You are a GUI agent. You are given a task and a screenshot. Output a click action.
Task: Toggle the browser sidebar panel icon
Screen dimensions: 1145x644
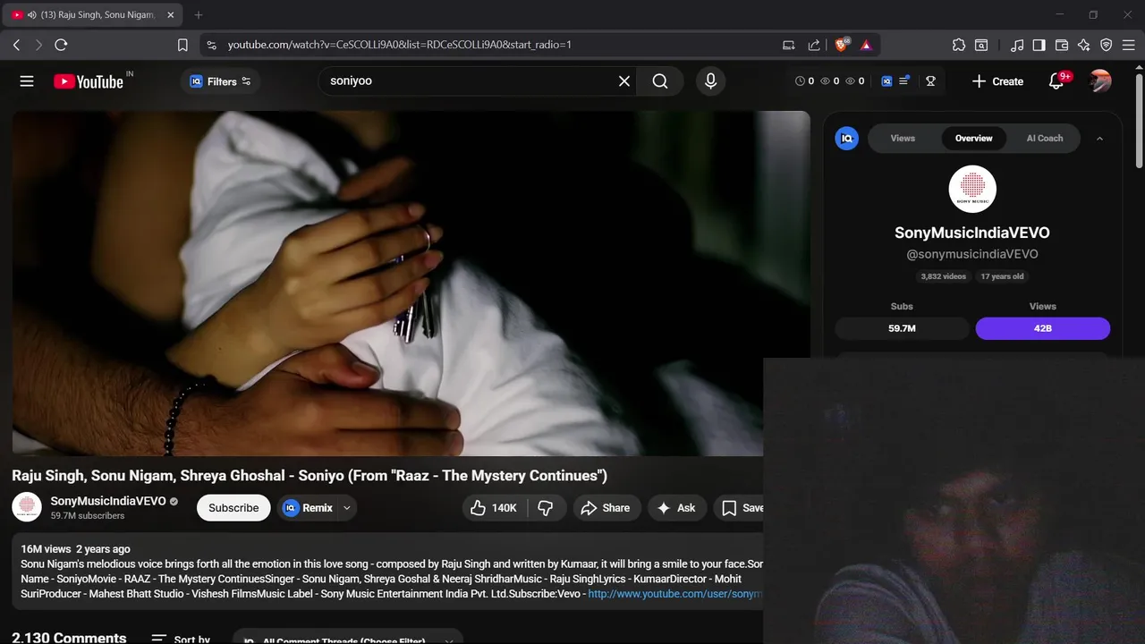[x=1039, y=45]
